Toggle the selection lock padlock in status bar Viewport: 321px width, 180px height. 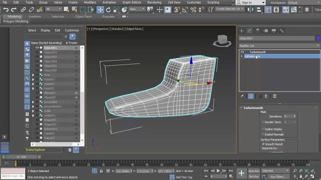click(101, 171)
